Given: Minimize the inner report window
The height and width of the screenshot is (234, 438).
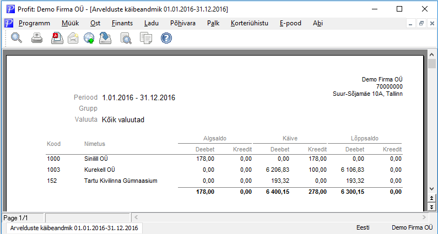Looking at the screenshot, I should coord(410,24).
